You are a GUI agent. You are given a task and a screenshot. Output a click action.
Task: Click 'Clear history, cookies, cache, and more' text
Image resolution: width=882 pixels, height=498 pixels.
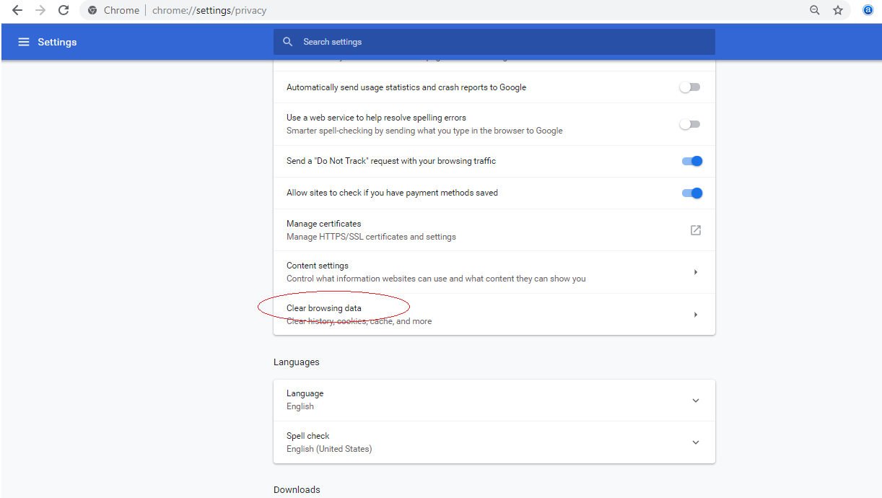coord(359,321)
